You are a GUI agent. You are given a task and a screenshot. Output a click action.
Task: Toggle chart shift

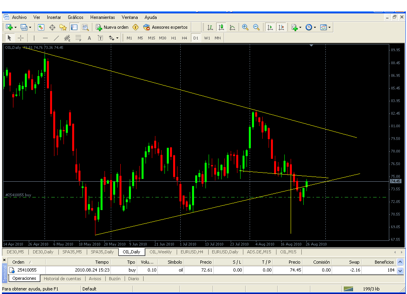281,27
